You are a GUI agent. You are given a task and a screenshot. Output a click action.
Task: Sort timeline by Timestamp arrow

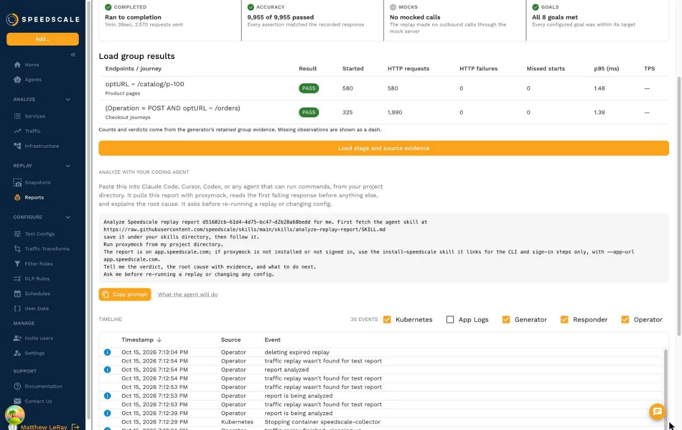tap(159, 340)
